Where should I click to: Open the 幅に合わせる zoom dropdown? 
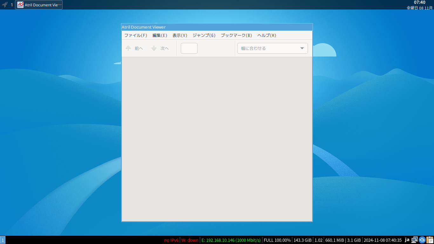(x=273, y=48)
